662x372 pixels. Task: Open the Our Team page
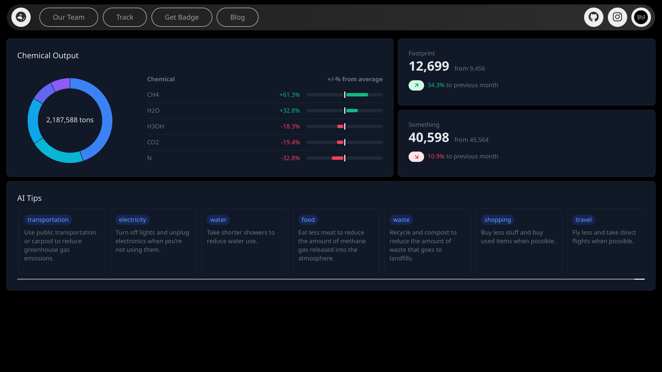[x=69, y=17]
